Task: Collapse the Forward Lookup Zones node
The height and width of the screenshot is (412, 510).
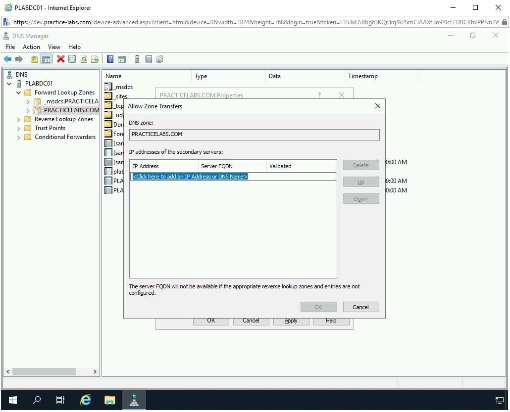Action: pyautogui.click(x=19, y=93)
